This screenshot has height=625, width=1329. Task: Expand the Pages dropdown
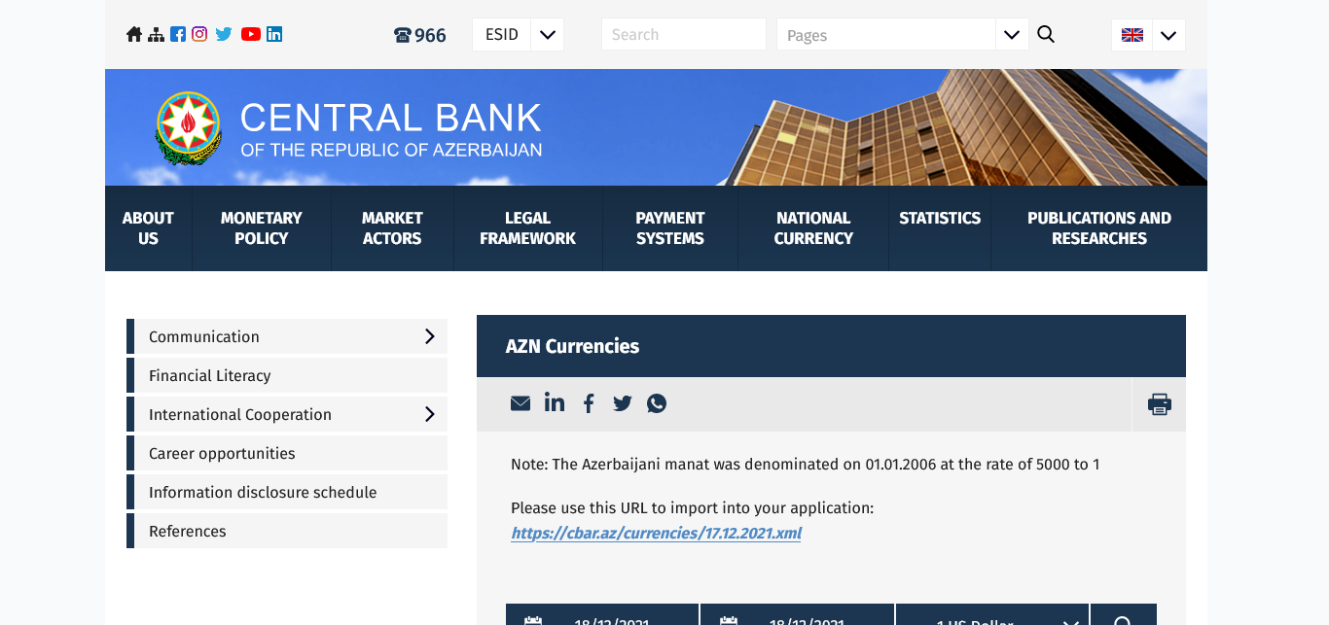(1011, 35)
